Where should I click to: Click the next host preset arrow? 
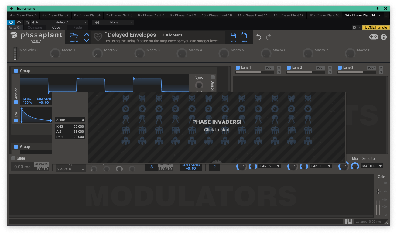pyautogui.click(x=37, y=22)
